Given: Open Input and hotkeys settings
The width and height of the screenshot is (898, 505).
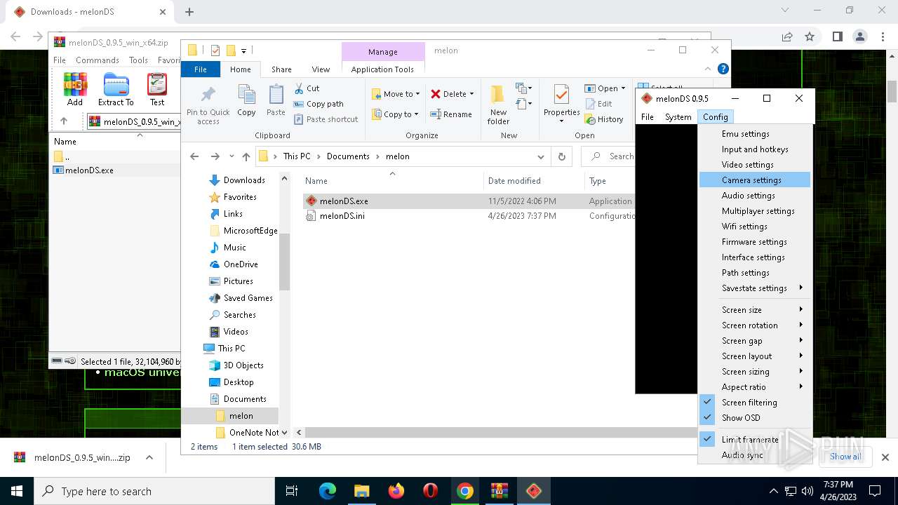Looking at the screenshot, I should click(755, 149).
